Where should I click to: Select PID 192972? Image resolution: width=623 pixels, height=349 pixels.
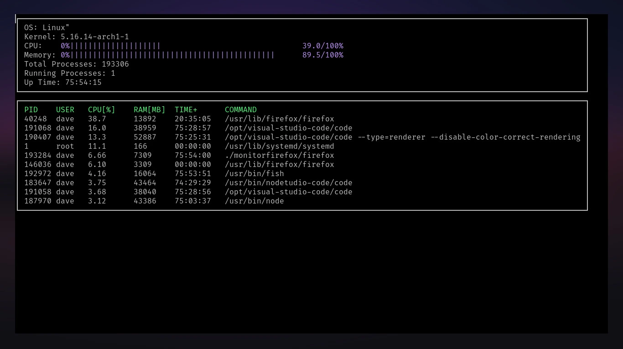click(38, 174)
